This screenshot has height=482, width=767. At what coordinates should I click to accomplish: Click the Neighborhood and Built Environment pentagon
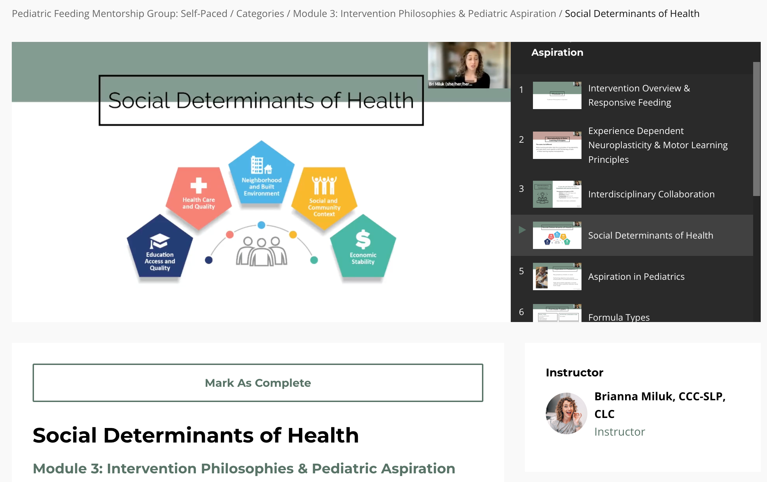tap(261, 175)
